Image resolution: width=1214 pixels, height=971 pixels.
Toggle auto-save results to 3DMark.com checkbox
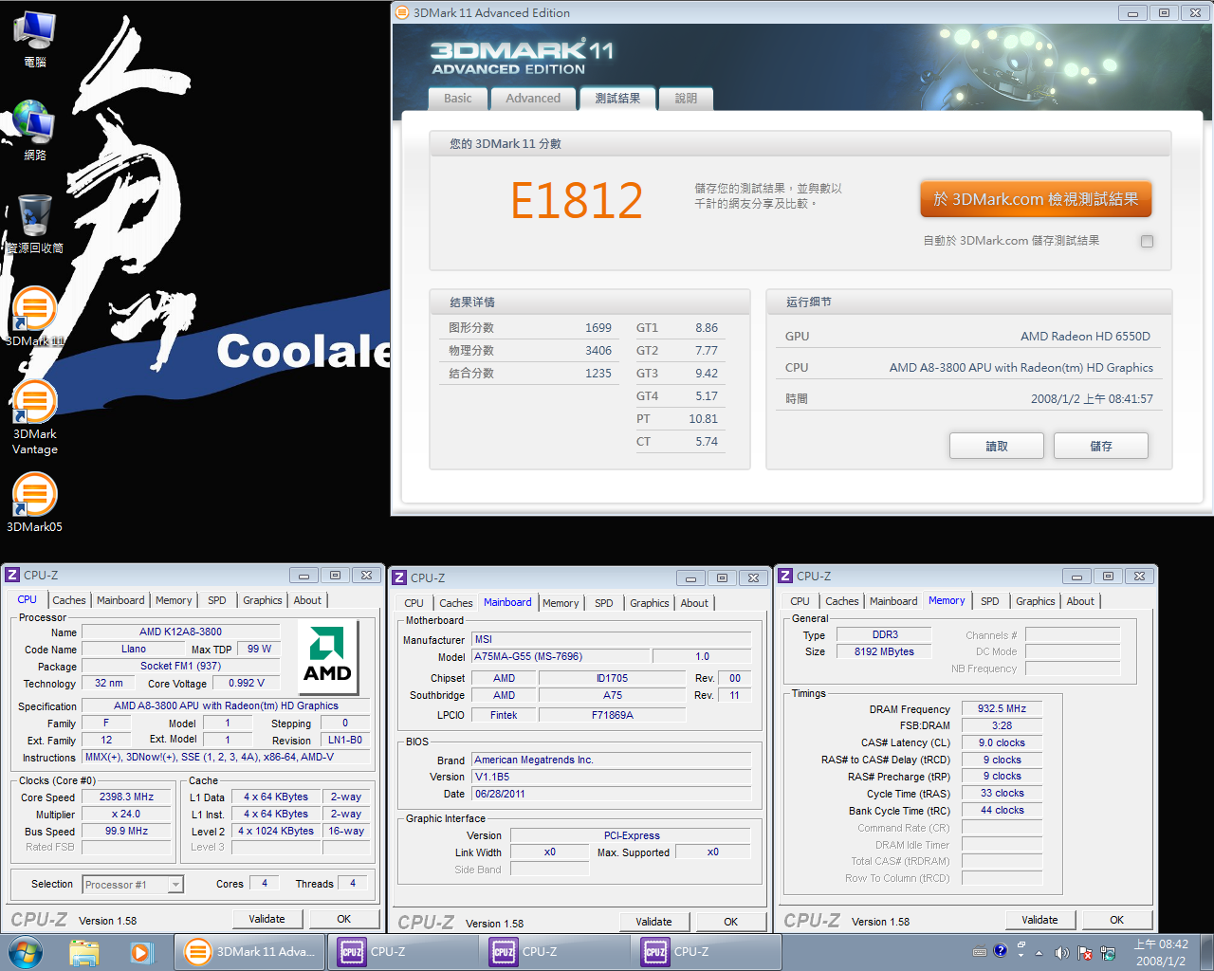(1147, 241)
